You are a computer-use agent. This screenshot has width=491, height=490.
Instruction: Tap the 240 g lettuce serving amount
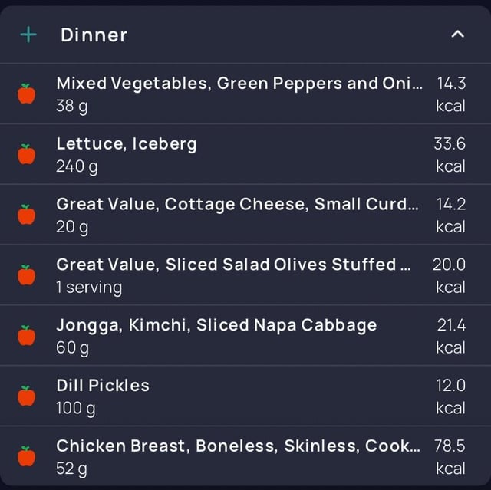(x=77, y=166)
